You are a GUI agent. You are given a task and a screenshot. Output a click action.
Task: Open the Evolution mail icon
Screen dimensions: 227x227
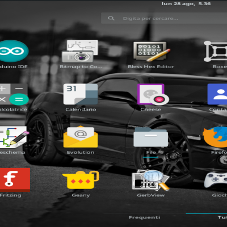click(x=81, y=137)
